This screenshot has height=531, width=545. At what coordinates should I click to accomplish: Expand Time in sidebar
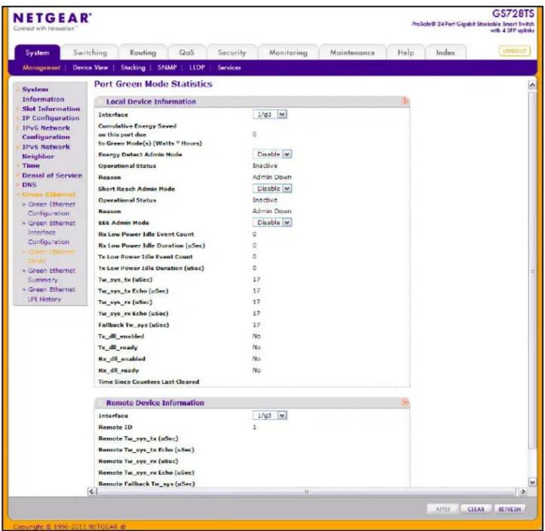(x=31, y=166)
